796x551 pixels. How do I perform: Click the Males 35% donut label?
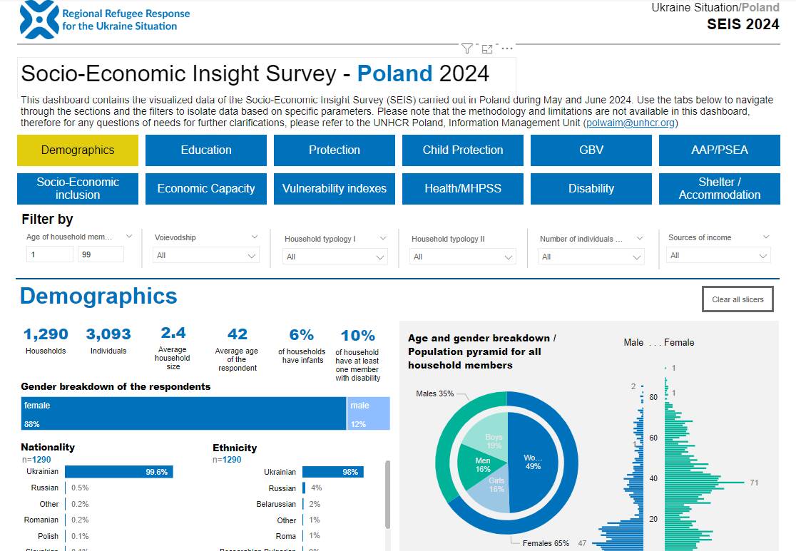[x=435, y=393]
